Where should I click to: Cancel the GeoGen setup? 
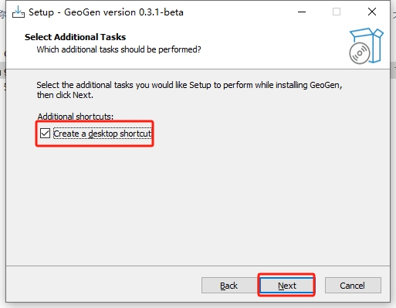click(x=353, y=286)
